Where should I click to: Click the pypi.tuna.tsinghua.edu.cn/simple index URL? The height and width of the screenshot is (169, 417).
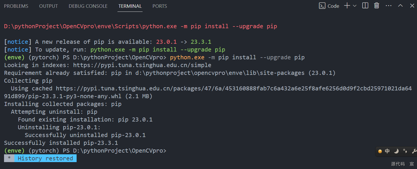click(142, 65)
